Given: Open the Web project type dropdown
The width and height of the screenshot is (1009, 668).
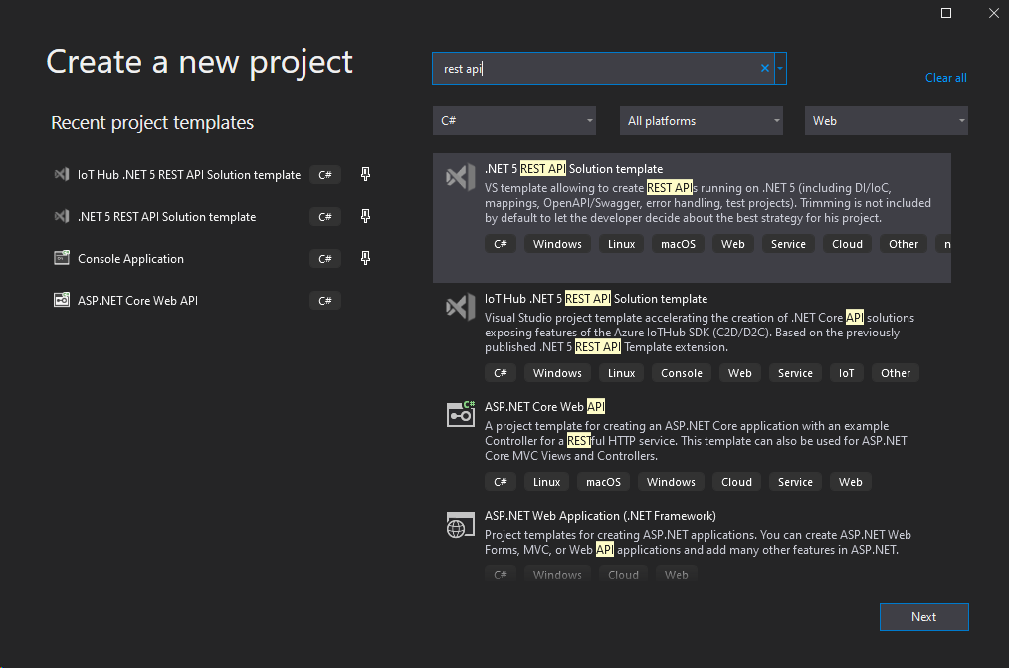Looking at the screenshot, I should coord(885,119).
